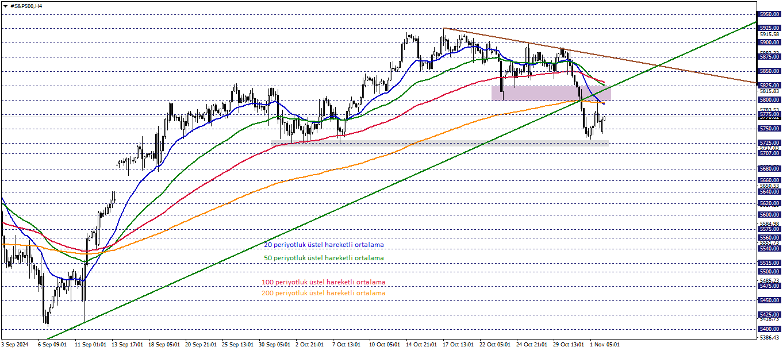
Task: Click the 10 Oct 05:01 time axis label
Action: [385, 345]
